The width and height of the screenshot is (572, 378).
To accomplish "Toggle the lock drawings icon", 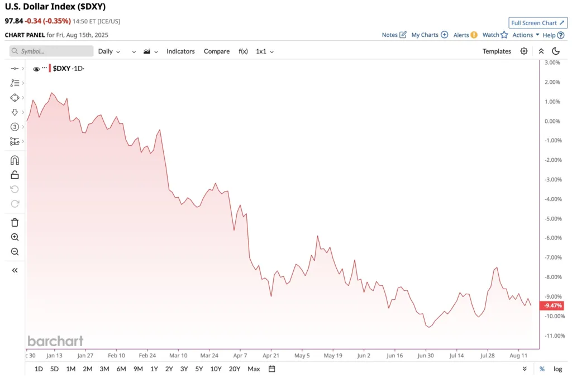I will coord(15,175).
